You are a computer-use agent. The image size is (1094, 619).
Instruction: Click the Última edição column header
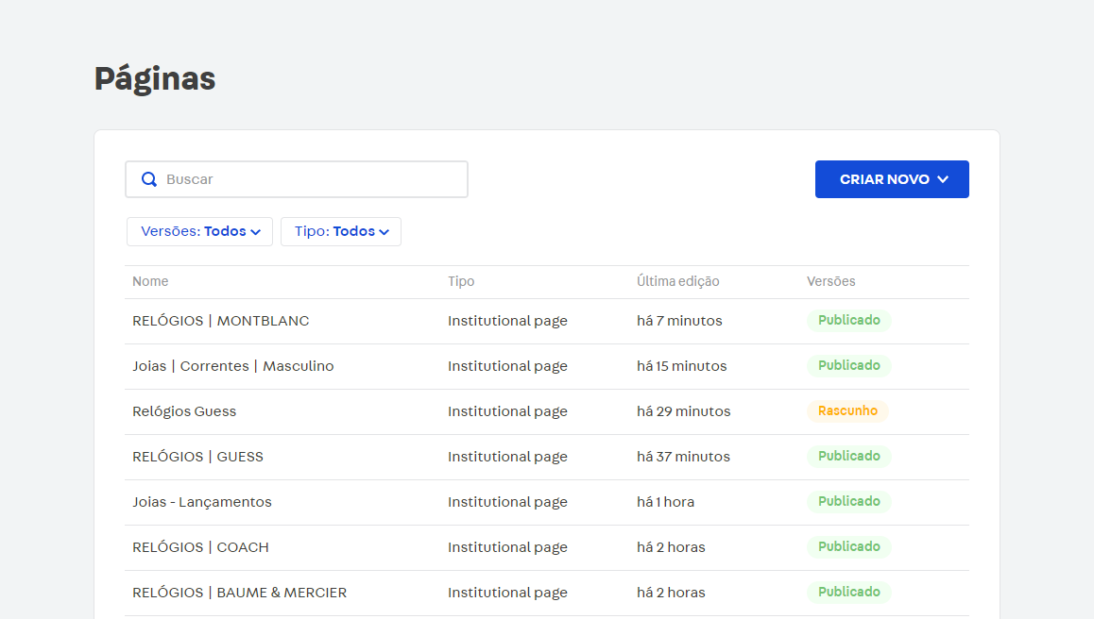[677, 281]
